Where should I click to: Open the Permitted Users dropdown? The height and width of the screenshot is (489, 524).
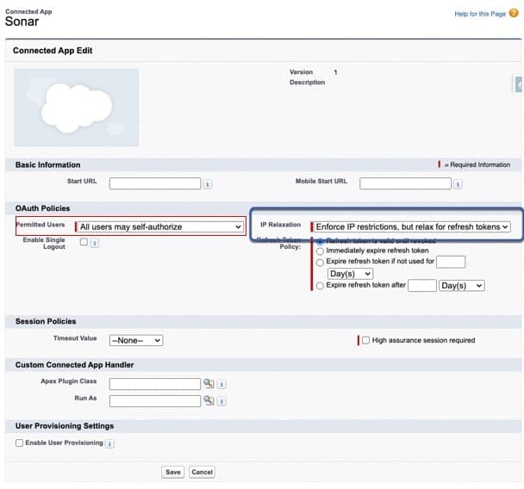click(159, 226)
